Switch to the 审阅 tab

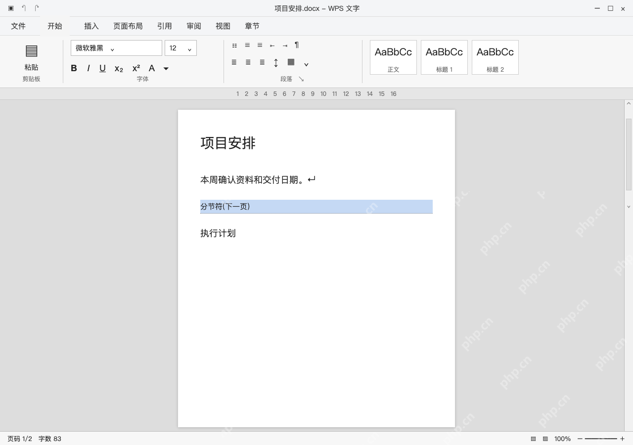(194, 26)
